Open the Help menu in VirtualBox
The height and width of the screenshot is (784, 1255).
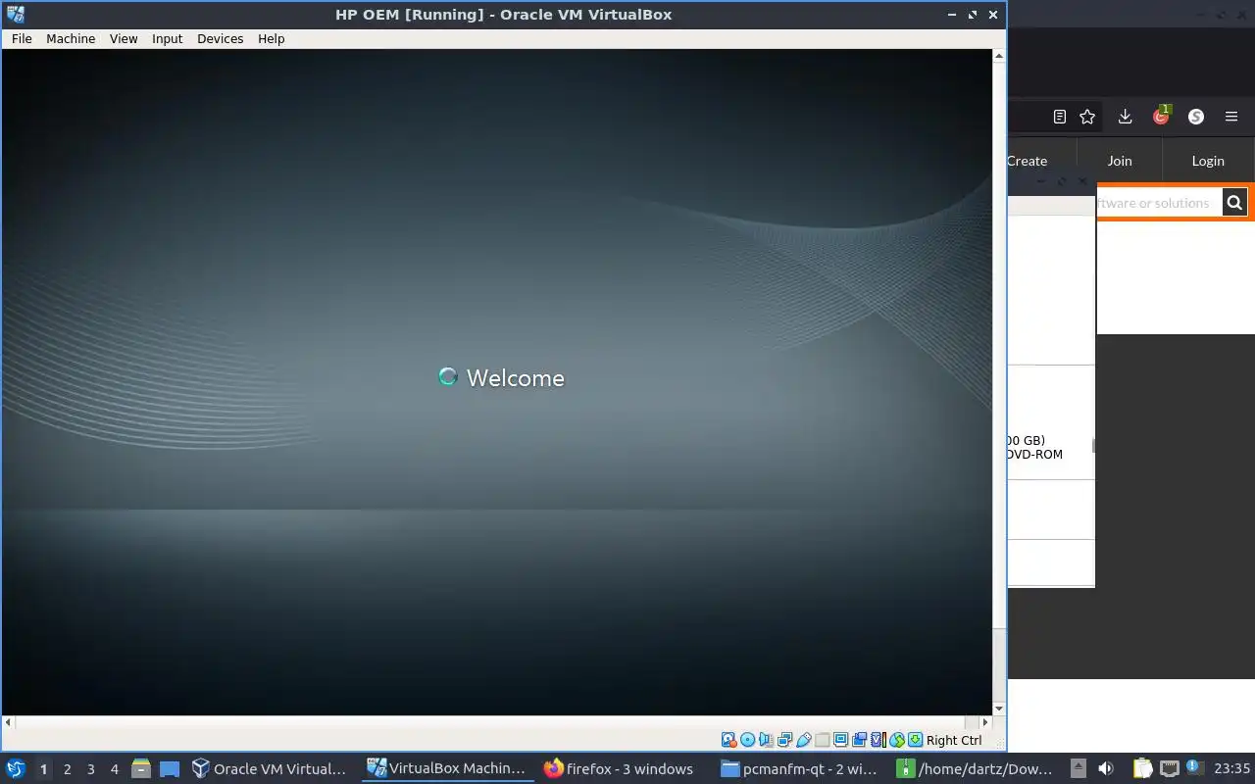pos(272,38)
